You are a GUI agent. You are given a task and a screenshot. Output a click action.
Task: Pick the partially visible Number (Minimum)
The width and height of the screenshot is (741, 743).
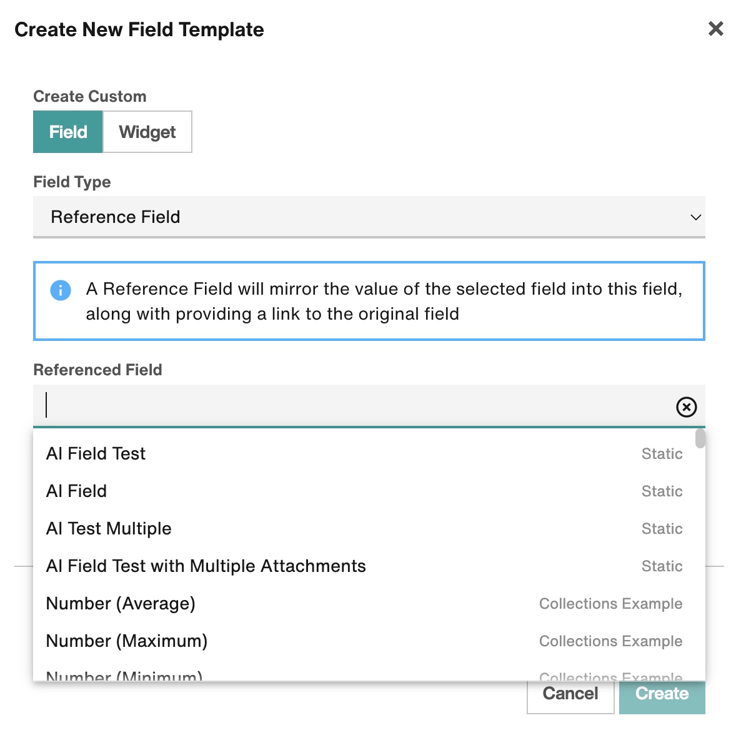click(x=364, y=674)
